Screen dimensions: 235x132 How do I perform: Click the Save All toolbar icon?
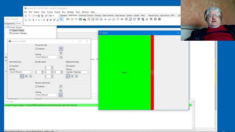(x=42, y=15)
